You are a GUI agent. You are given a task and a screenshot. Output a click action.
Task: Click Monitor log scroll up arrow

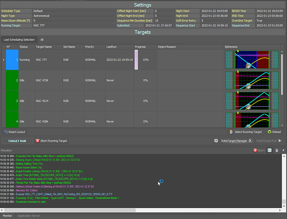click(284, 156)
